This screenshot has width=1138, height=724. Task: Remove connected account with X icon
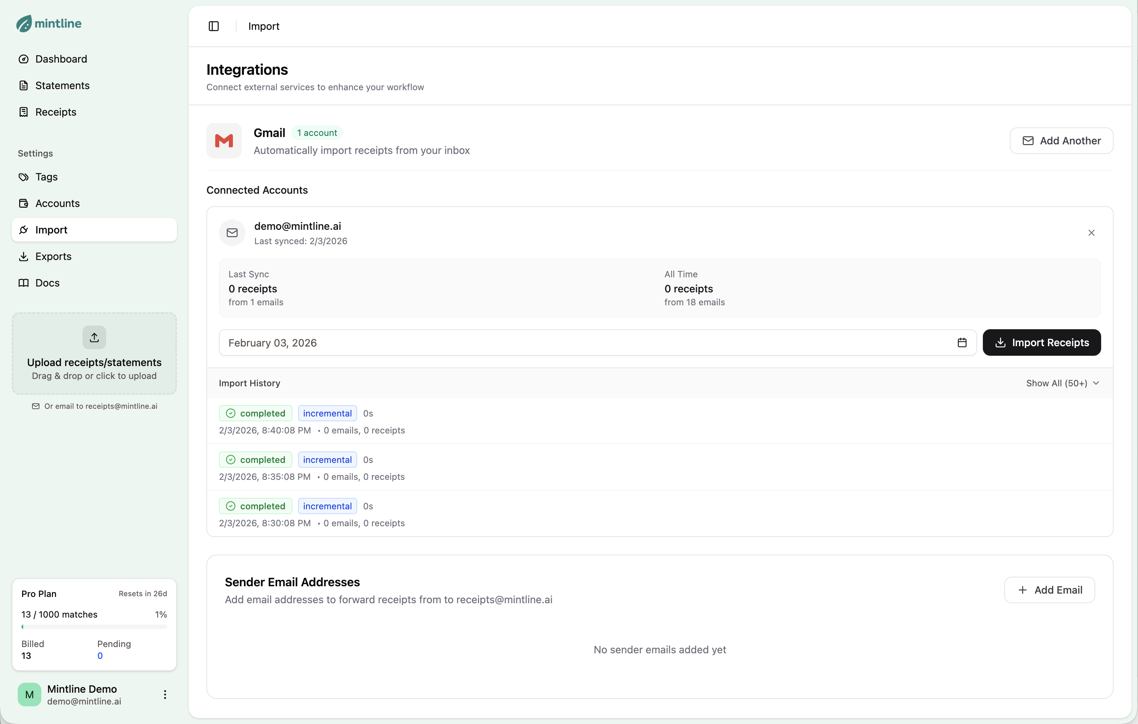[x=1091, y=233]
